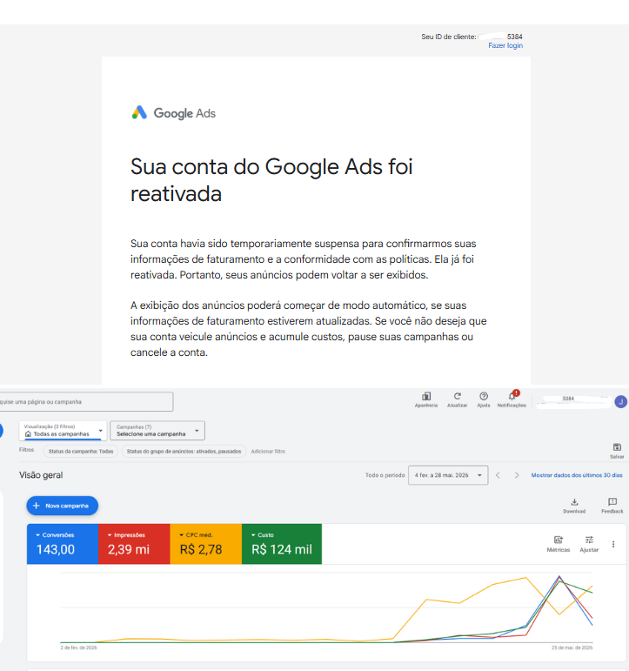Click the Google Ads logo in email

[x=173, y=113]
